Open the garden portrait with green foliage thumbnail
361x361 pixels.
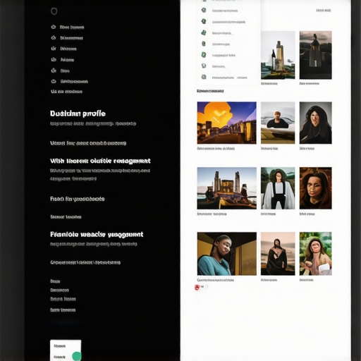coord(315,254)
